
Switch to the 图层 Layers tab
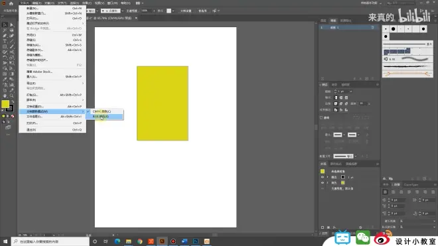click(x=323, y=21)
